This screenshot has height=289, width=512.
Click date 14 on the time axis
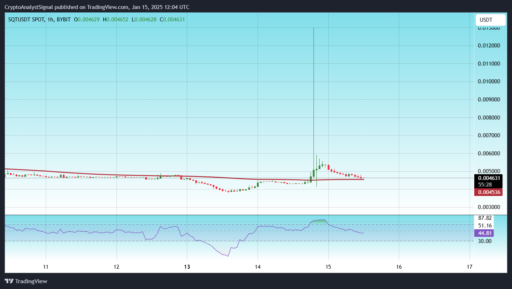coord(258,267)
